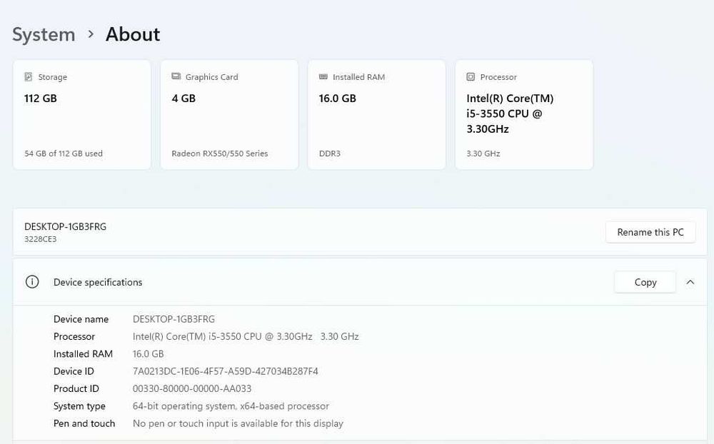714x444 pixels.
Task: Click the Radeon RX550/550 Series label
Action: coord(220,153)
